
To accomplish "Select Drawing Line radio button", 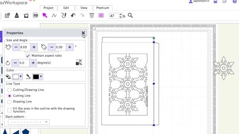I will click(9, 102).
